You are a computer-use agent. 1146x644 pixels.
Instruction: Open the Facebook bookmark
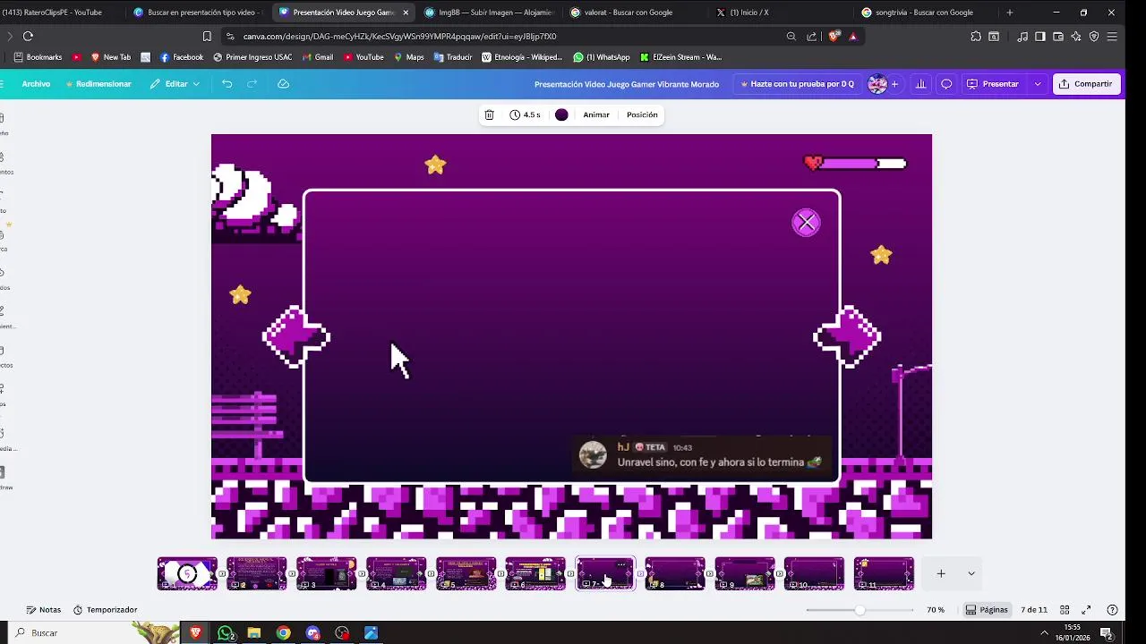pos(181,57)
